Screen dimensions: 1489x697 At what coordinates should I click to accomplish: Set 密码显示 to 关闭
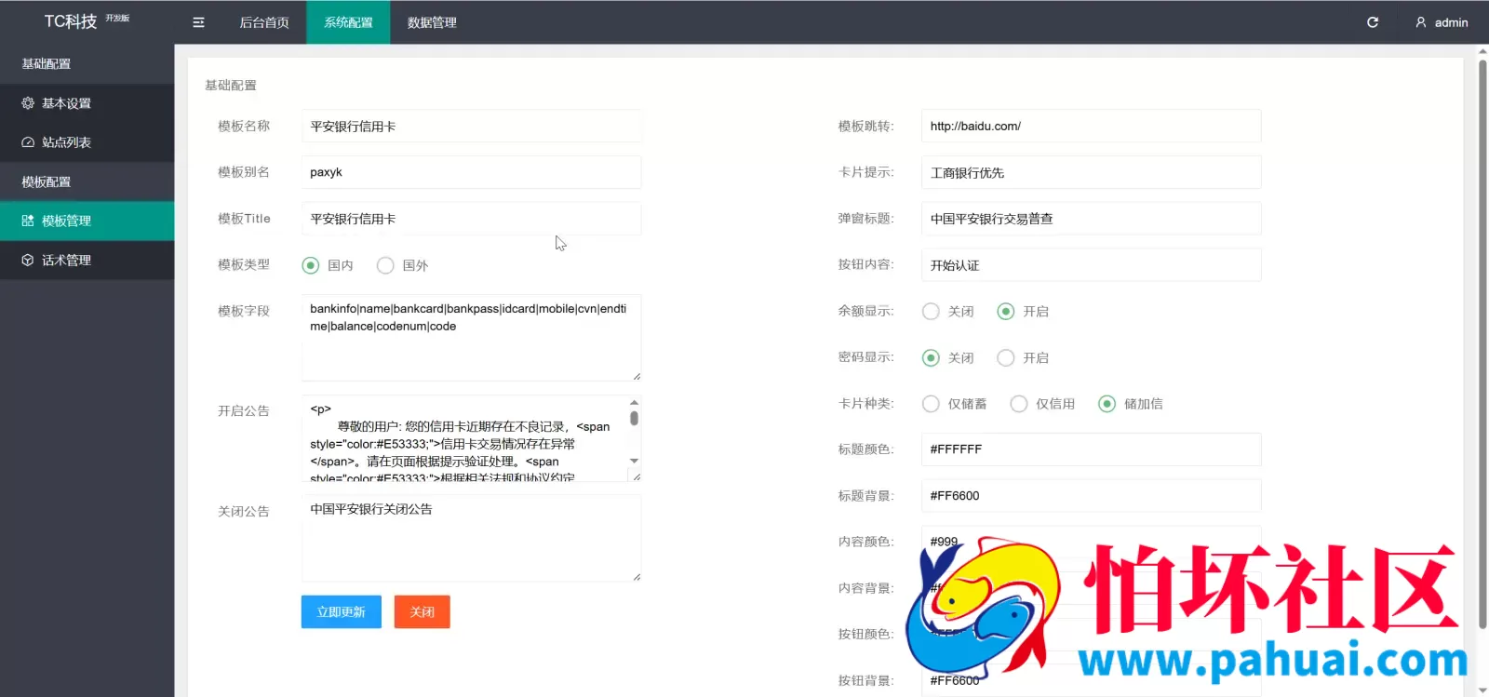tap(931, 357)
